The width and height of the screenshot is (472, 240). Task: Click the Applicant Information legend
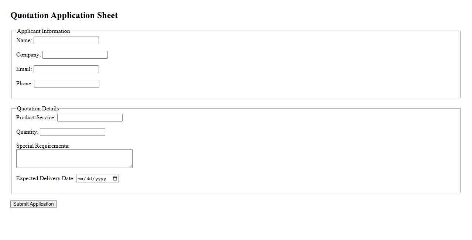pos(44,31)
